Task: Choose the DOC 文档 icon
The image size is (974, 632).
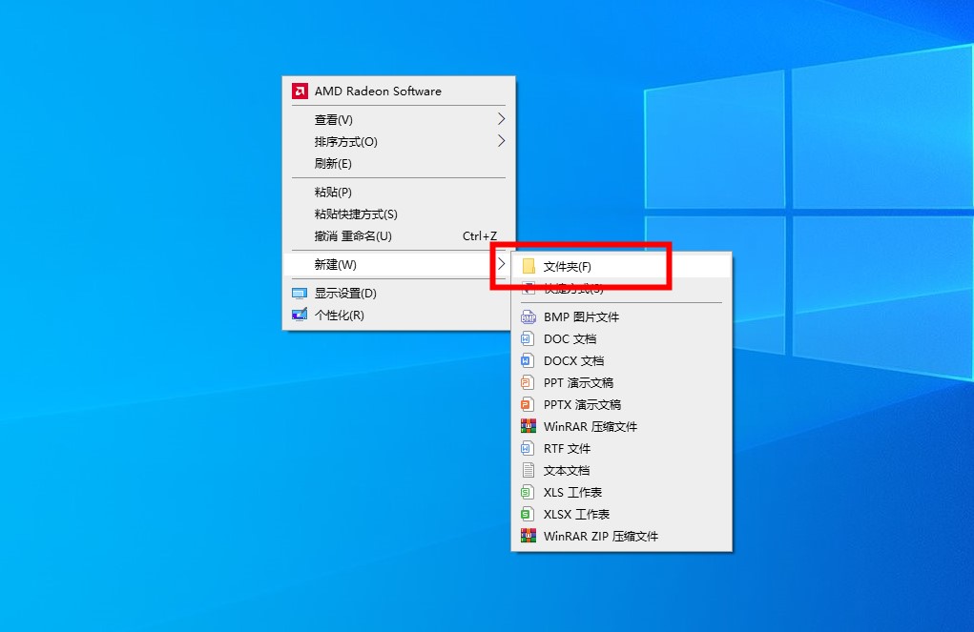Action: coord(527,339)
